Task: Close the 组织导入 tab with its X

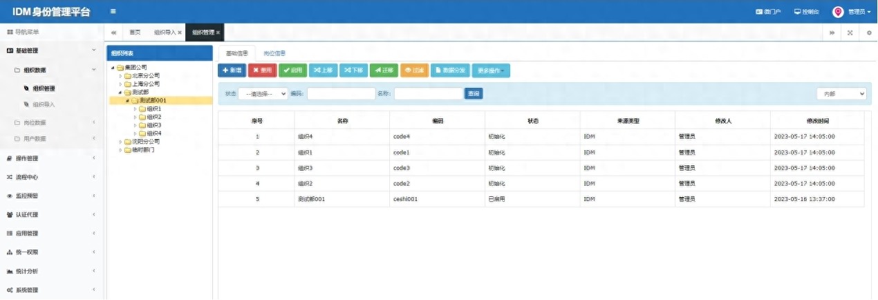Action: tap(180, 32)
